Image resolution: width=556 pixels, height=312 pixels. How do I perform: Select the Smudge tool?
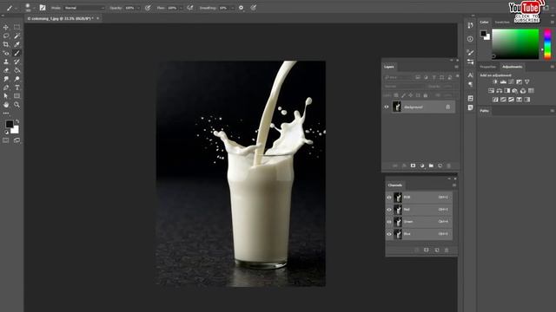click(6, 79)
